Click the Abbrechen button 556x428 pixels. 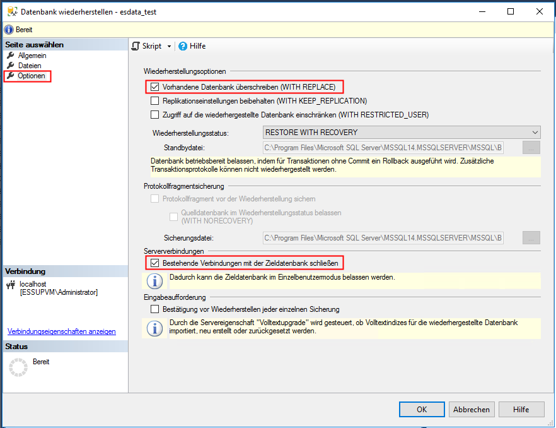click(471, 410)
